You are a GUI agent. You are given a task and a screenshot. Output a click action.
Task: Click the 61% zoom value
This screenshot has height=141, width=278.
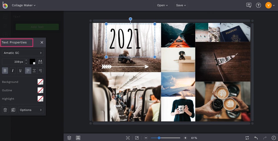coord(194,138)
